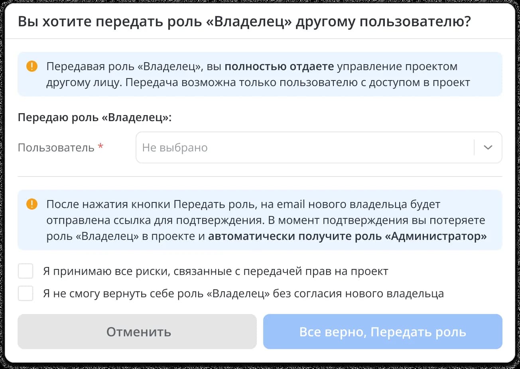This screenshot has width=520, height=369.
Task: Click the alert icon inside the blue confirmation notice
Action: coord(32,204)
